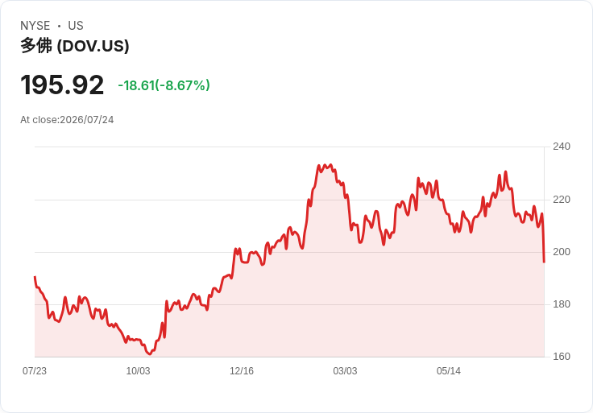Select the 07/23 x-axis date label
This screenshot has width=593, height=413.
35,371
